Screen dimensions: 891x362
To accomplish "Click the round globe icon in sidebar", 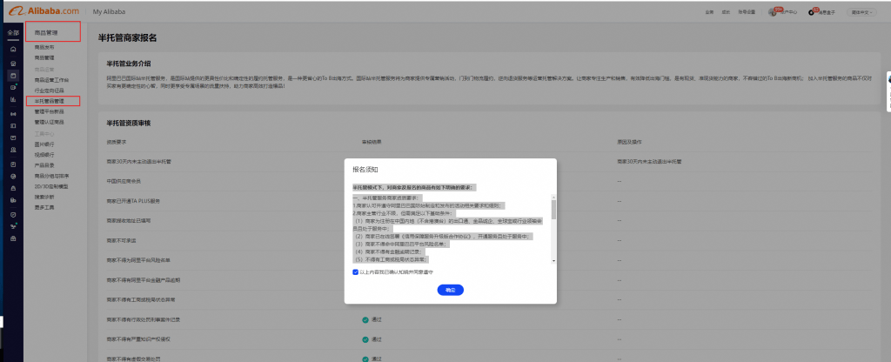I will pos(12,176).
